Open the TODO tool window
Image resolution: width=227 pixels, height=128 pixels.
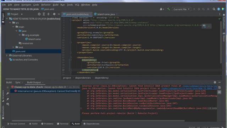tap(33, 124)
